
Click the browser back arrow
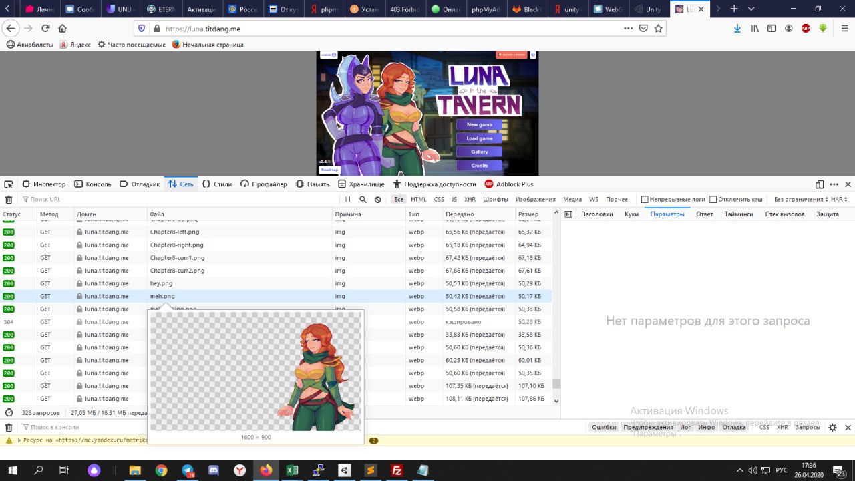click(x=11, y=29)
